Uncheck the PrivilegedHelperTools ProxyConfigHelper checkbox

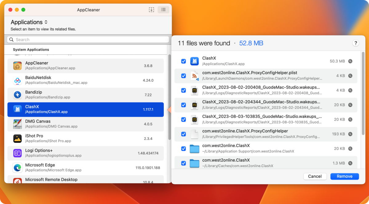(x=184, y=134)
